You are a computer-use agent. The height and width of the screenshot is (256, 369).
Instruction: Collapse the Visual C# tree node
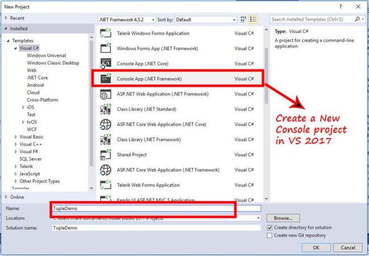point(15,48)
